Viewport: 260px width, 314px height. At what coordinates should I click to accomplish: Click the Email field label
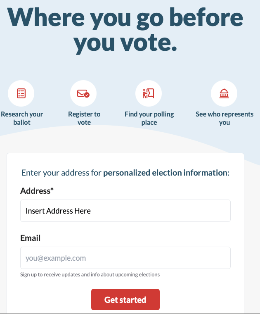coord(31,238)
